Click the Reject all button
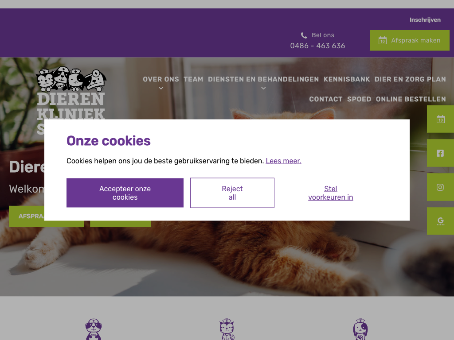This screenshot has height=340, width=454. [232, 193]
